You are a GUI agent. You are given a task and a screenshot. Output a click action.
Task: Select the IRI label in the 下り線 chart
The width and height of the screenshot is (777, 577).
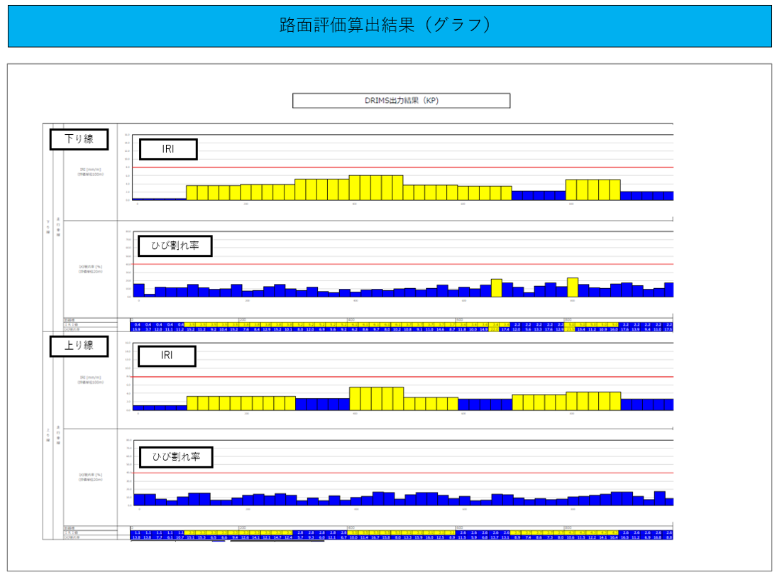pos(167,150)
